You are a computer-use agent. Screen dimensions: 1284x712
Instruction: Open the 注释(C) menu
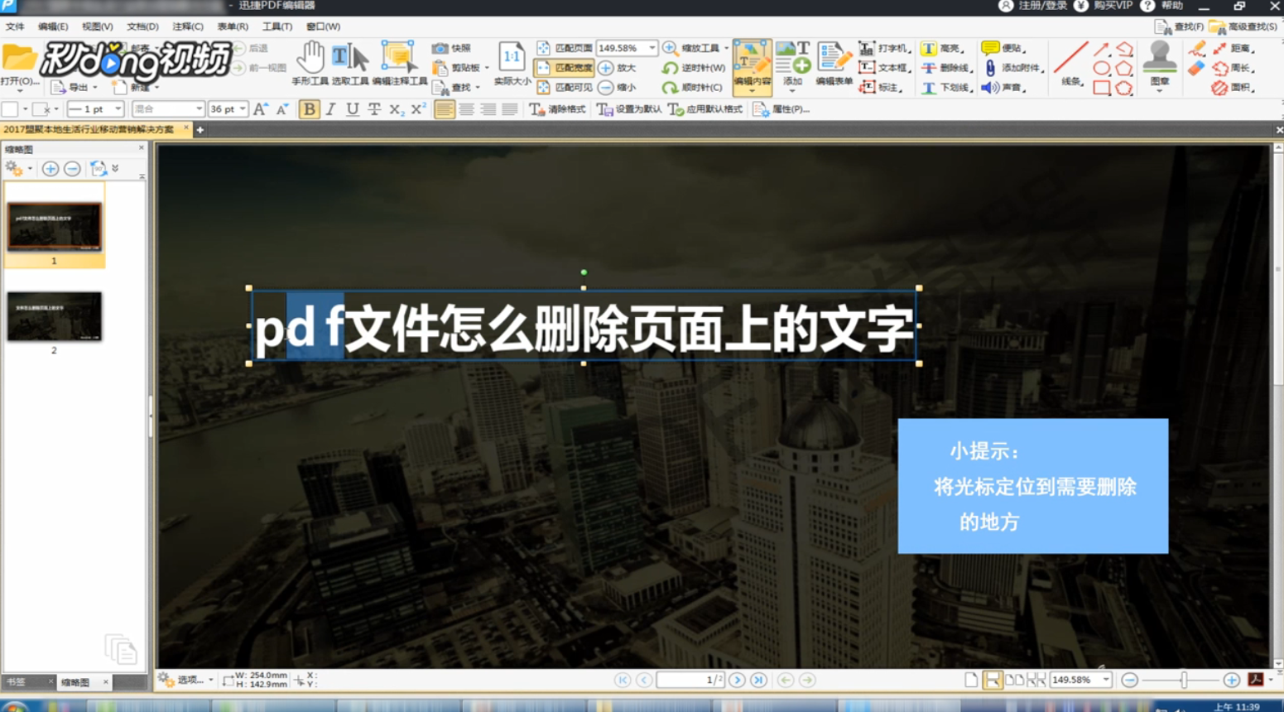click(x=187, y=26)
